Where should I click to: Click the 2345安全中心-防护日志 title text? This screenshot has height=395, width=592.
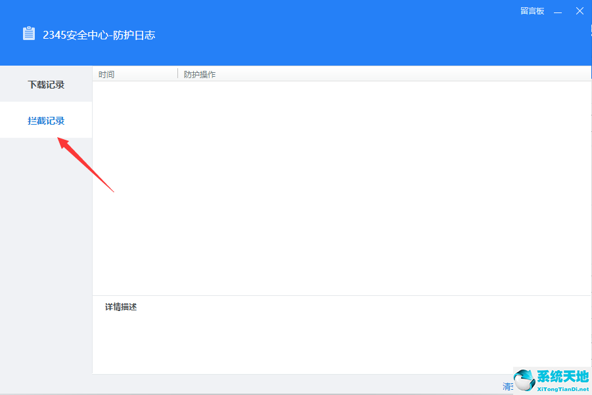(99, 35)
